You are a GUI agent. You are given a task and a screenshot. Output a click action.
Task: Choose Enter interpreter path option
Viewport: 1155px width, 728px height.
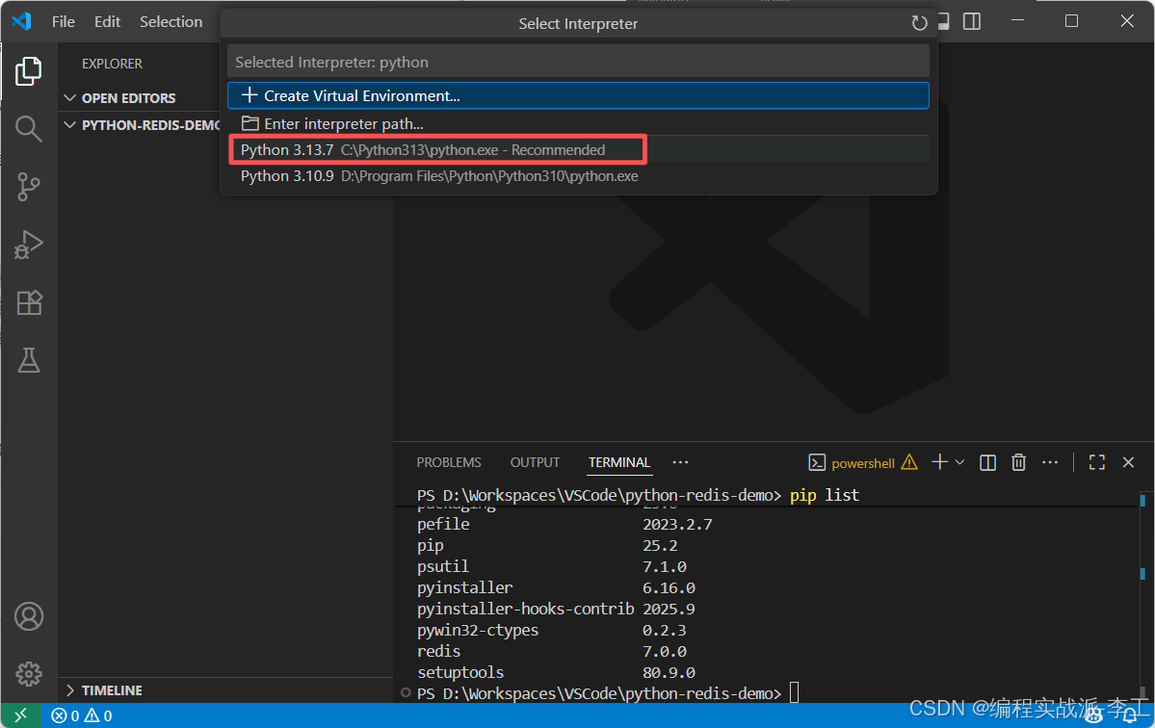(578, 123)
